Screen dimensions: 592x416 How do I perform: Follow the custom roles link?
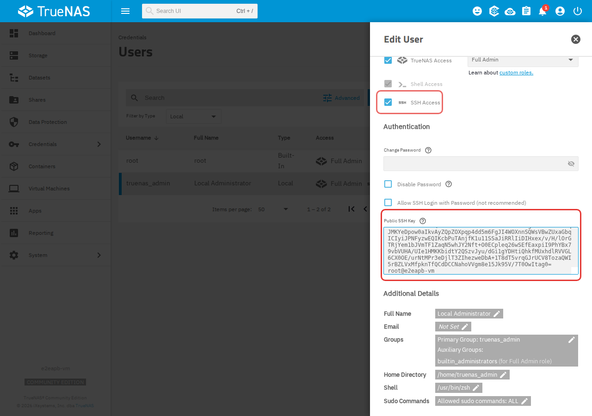pos(516,73)
